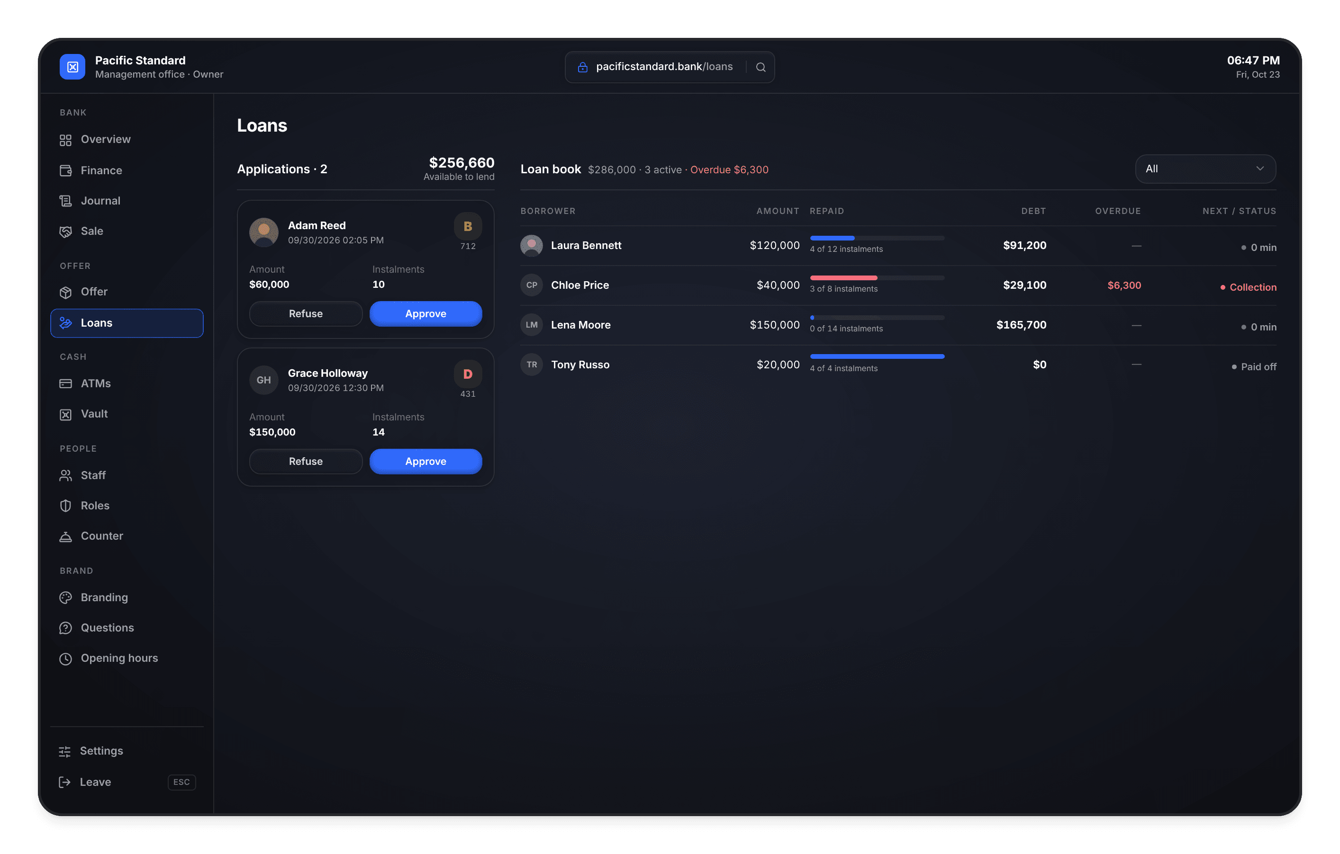The image size is (1340, 854).
Task: Refuse Adam Reed's loan application
Action: click(x=306, y=313)
